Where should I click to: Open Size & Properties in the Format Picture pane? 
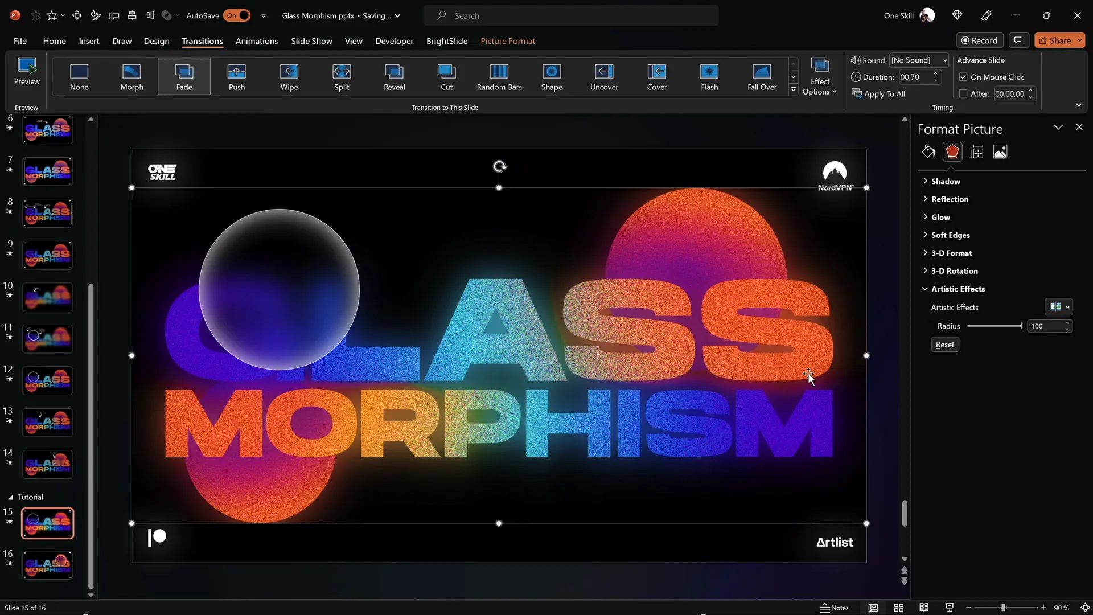976,151
